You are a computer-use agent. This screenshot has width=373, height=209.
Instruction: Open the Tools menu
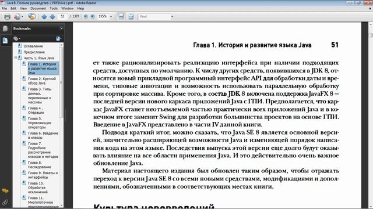(x=54, y=8)
